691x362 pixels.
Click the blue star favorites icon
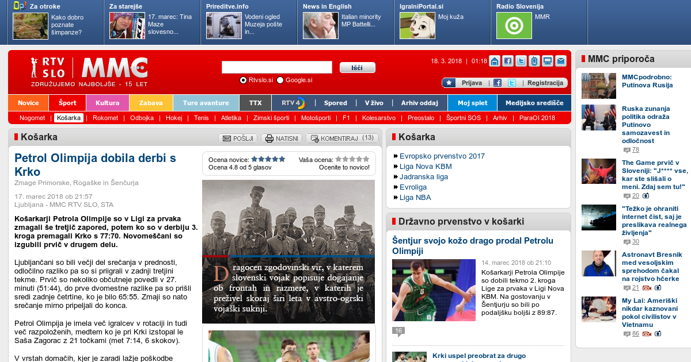pyautogui.click(x=449, y=83)
